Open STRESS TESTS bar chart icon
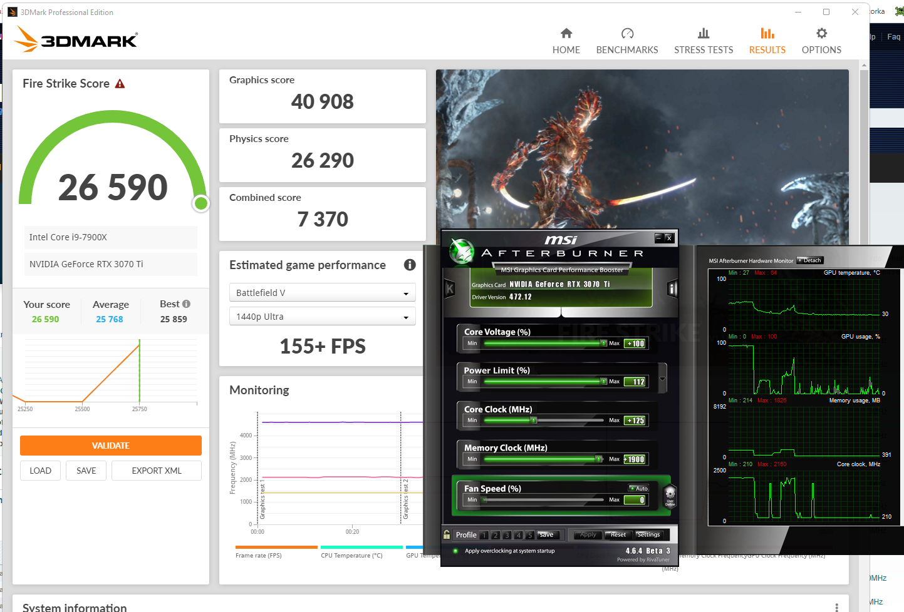The image size is (904, 612). coord(704,33)
